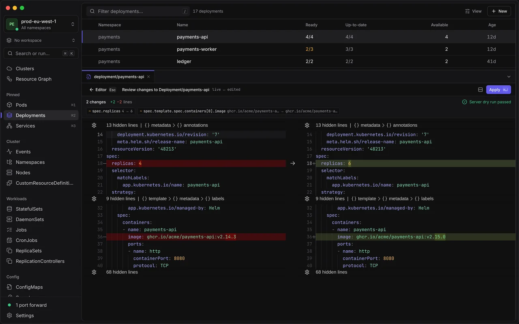
Task: Open the View options button
Action: coord(473,11)
